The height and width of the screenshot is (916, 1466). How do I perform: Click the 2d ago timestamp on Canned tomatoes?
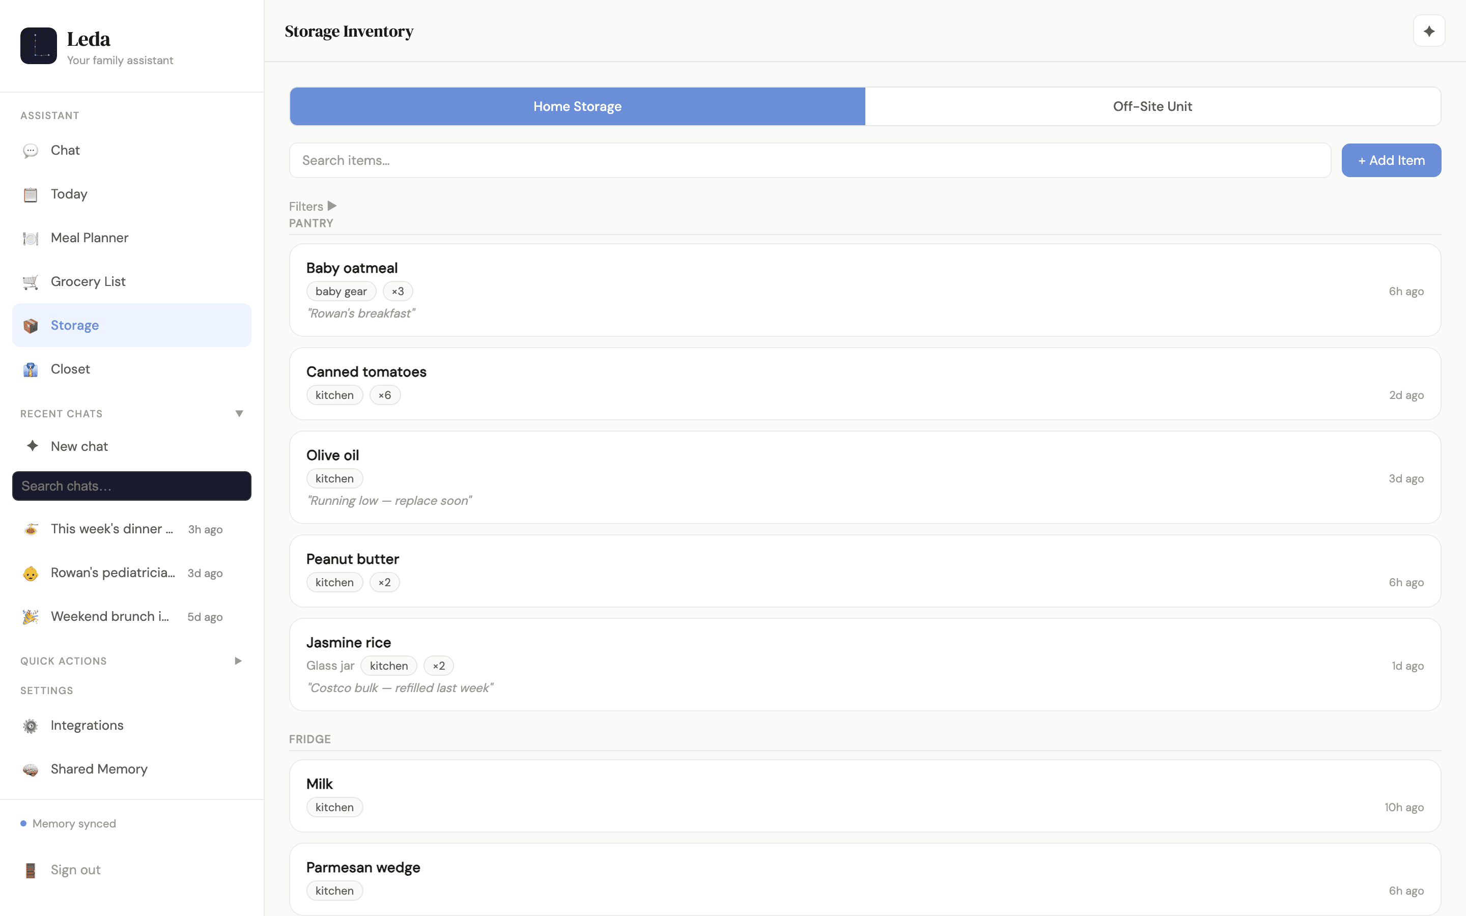pyautogui.click(x=1406, y=395)
